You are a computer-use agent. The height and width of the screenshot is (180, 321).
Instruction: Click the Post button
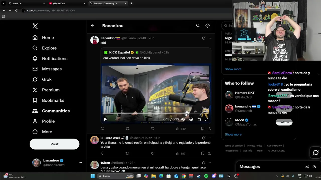54,144
